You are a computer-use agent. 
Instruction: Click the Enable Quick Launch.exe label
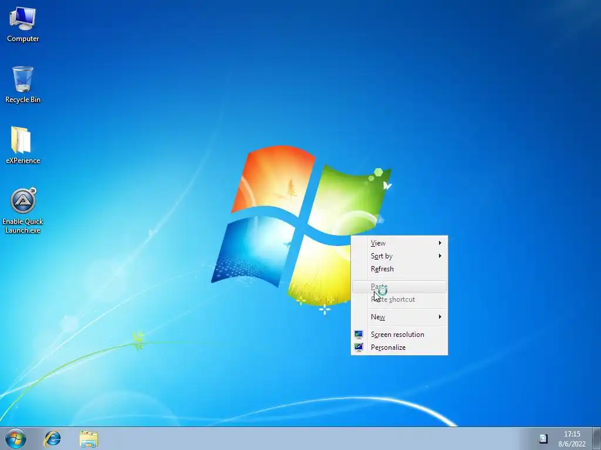pyautogui.click(x=23, y=226)
